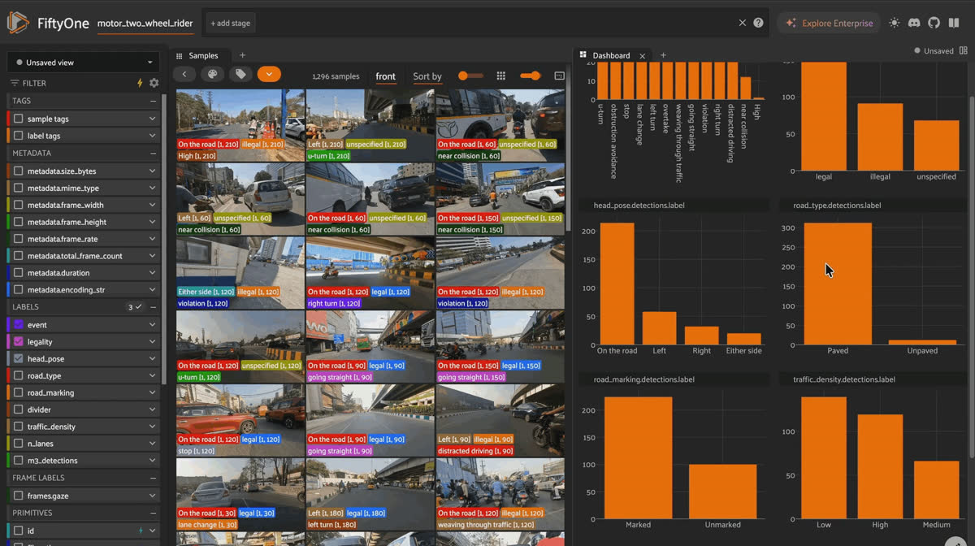Clear the view bar with the X icon
This screenshot has height=546, width=975.
(x=742, y=23)
